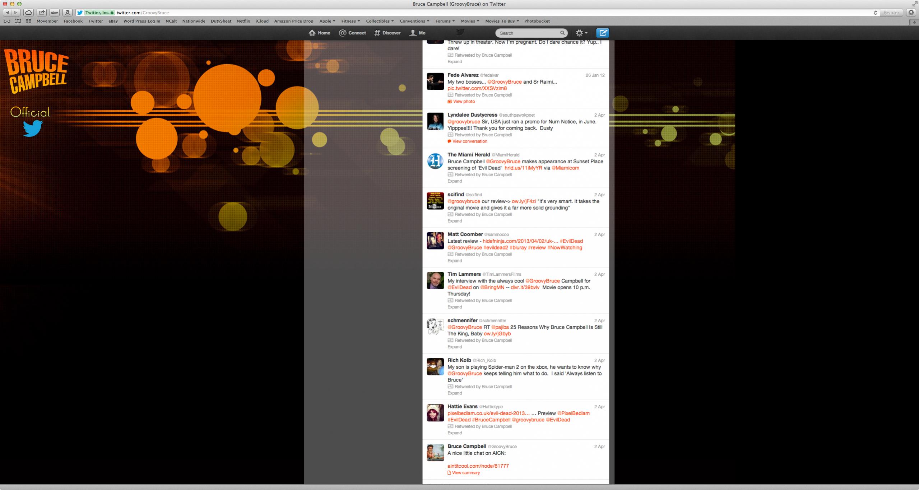View conversation on Lyndalee Dustycress tweet
This screenshot has width=919, height=490.
tap(467, 141)
